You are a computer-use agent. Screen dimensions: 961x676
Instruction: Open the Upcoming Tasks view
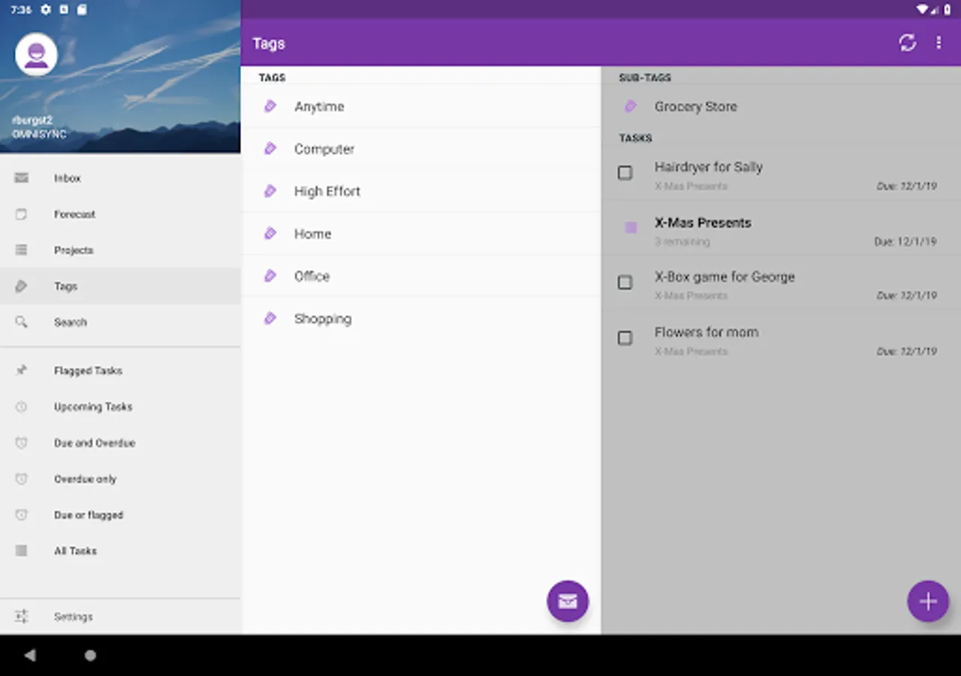120,406
